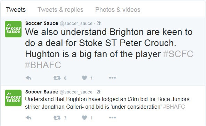Image resolution: width=206 pixels, height=126 pixels.
Task: Open the #BHAFC hashtag in first tweet
Action: point(43,65)
